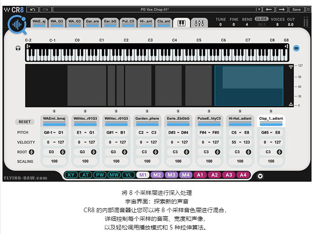This screenshot has height=234, width=314.
Task: Click root detect icon in Clap_1..adiant column
Action: 279,152
